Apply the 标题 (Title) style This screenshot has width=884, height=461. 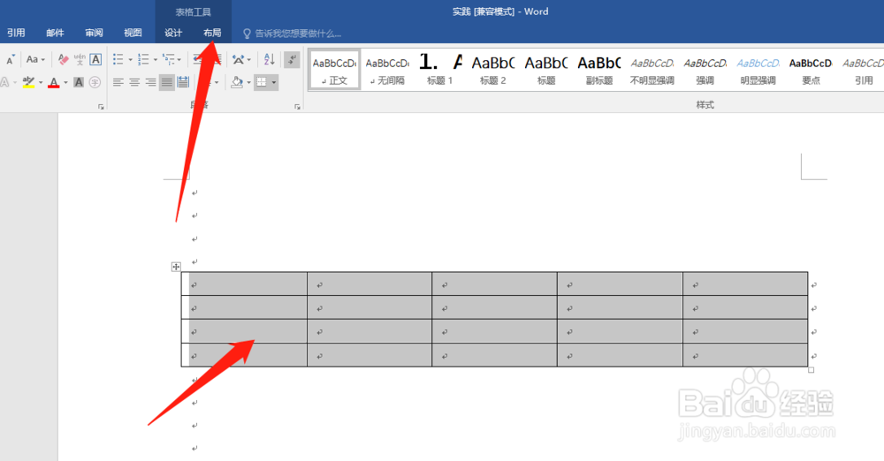click(x=545, y=70)
